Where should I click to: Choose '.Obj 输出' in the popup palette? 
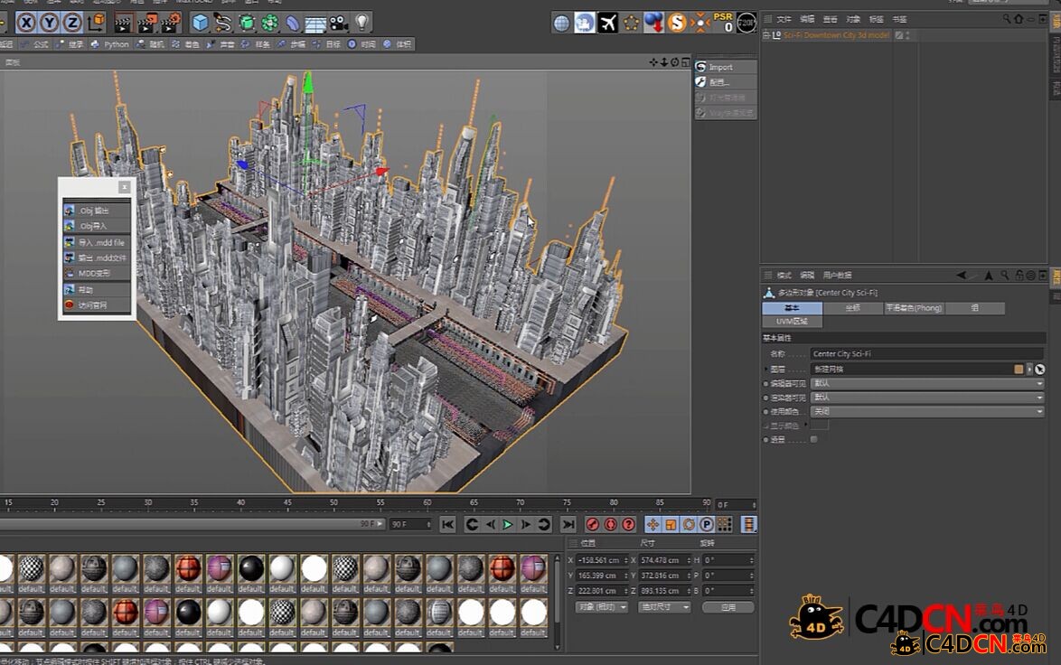tap(96, 211)
